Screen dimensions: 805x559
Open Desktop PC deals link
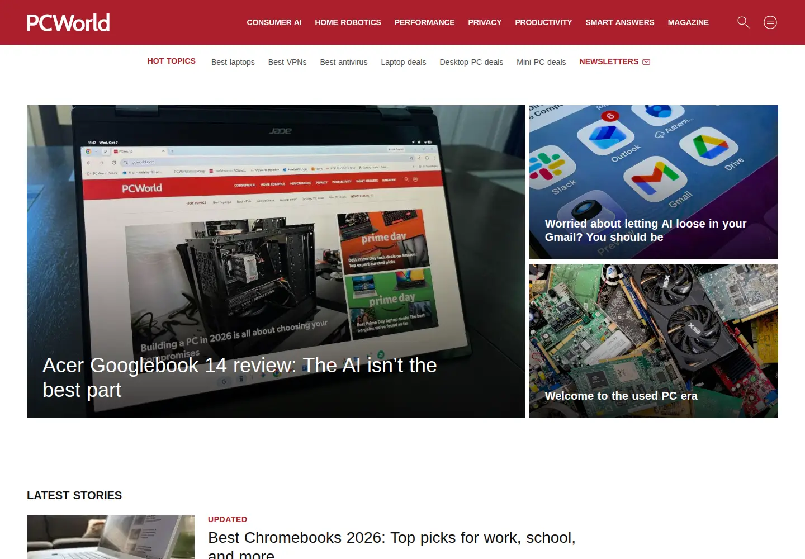pos(471,62)
